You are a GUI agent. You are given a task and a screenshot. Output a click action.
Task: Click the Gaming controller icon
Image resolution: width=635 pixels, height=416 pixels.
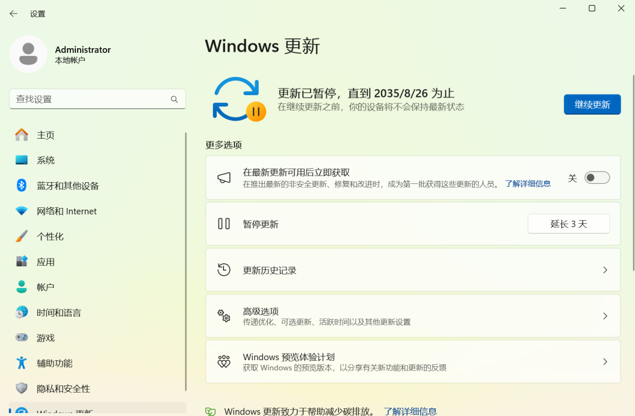22,337
